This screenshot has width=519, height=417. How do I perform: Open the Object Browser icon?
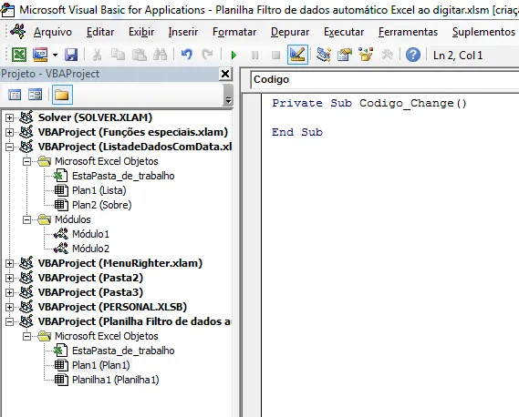coord(366,55)
